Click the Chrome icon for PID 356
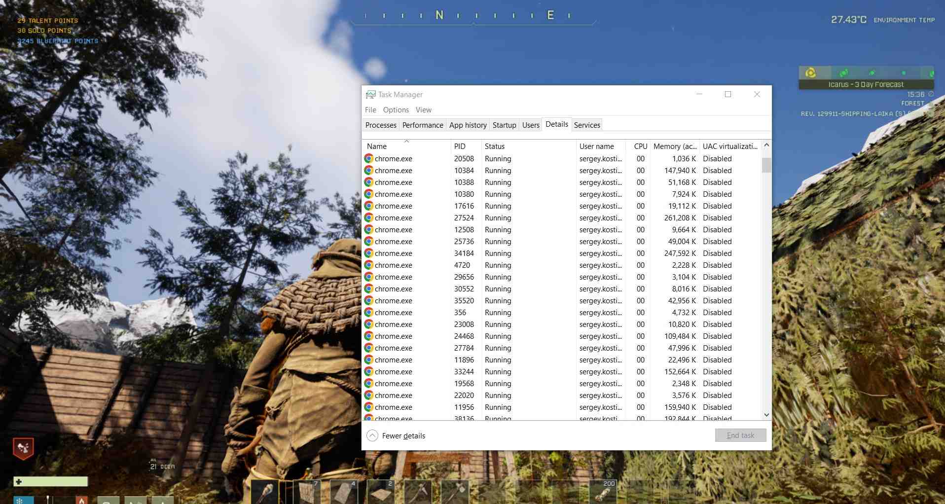Screen dimensions: 945x504 pyautogui.click(x=368, y=312)
